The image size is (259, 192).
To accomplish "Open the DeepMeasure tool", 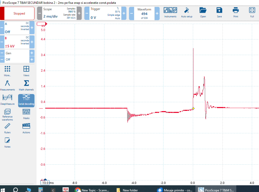I will [7, 100].
